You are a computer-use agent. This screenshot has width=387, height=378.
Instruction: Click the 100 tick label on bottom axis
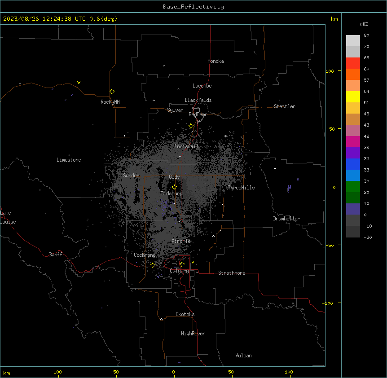point(289,372)
